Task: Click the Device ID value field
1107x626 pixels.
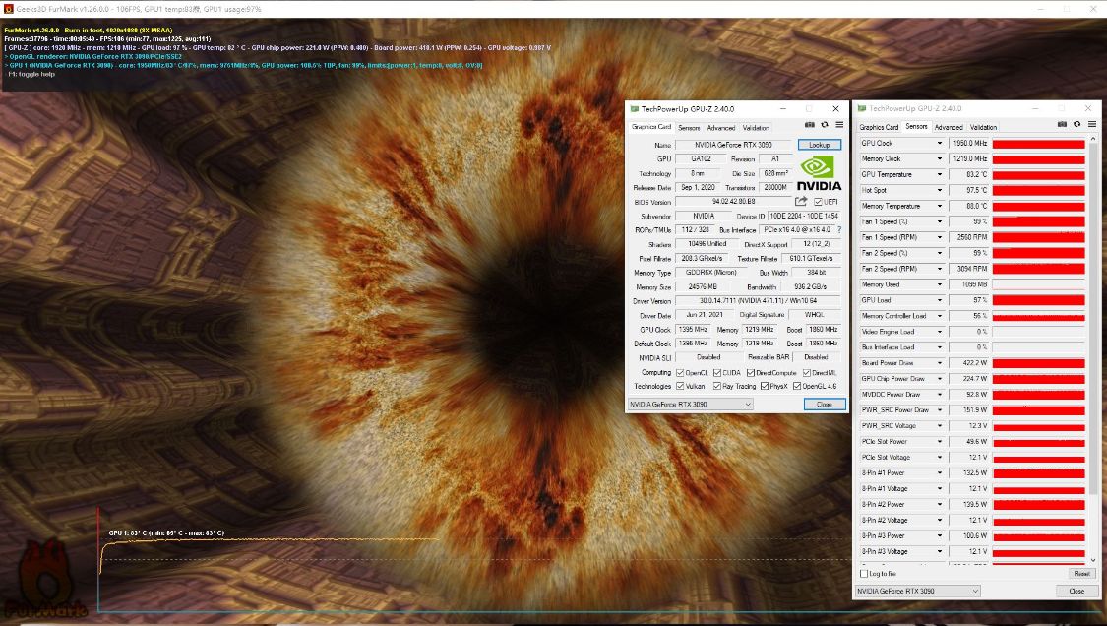Action: click(x=804, y=217)
